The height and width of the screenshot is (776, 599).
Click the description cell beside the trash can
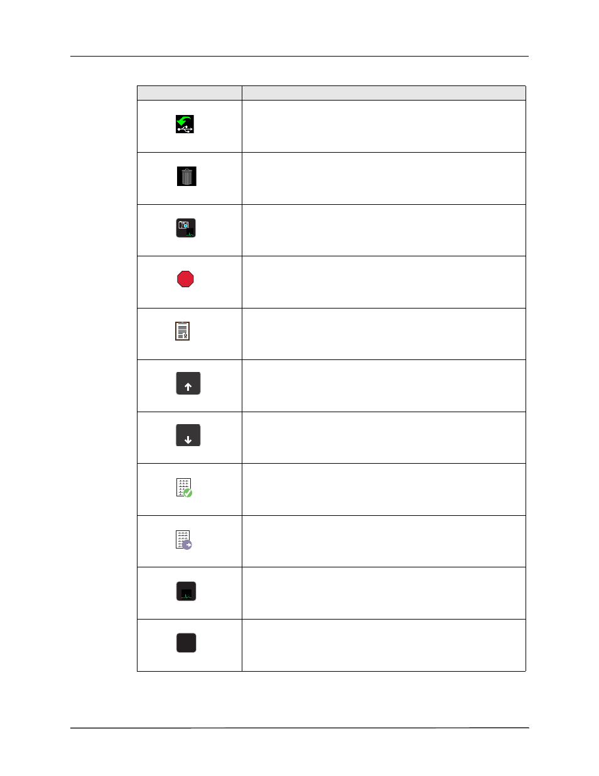pos(384,178)
